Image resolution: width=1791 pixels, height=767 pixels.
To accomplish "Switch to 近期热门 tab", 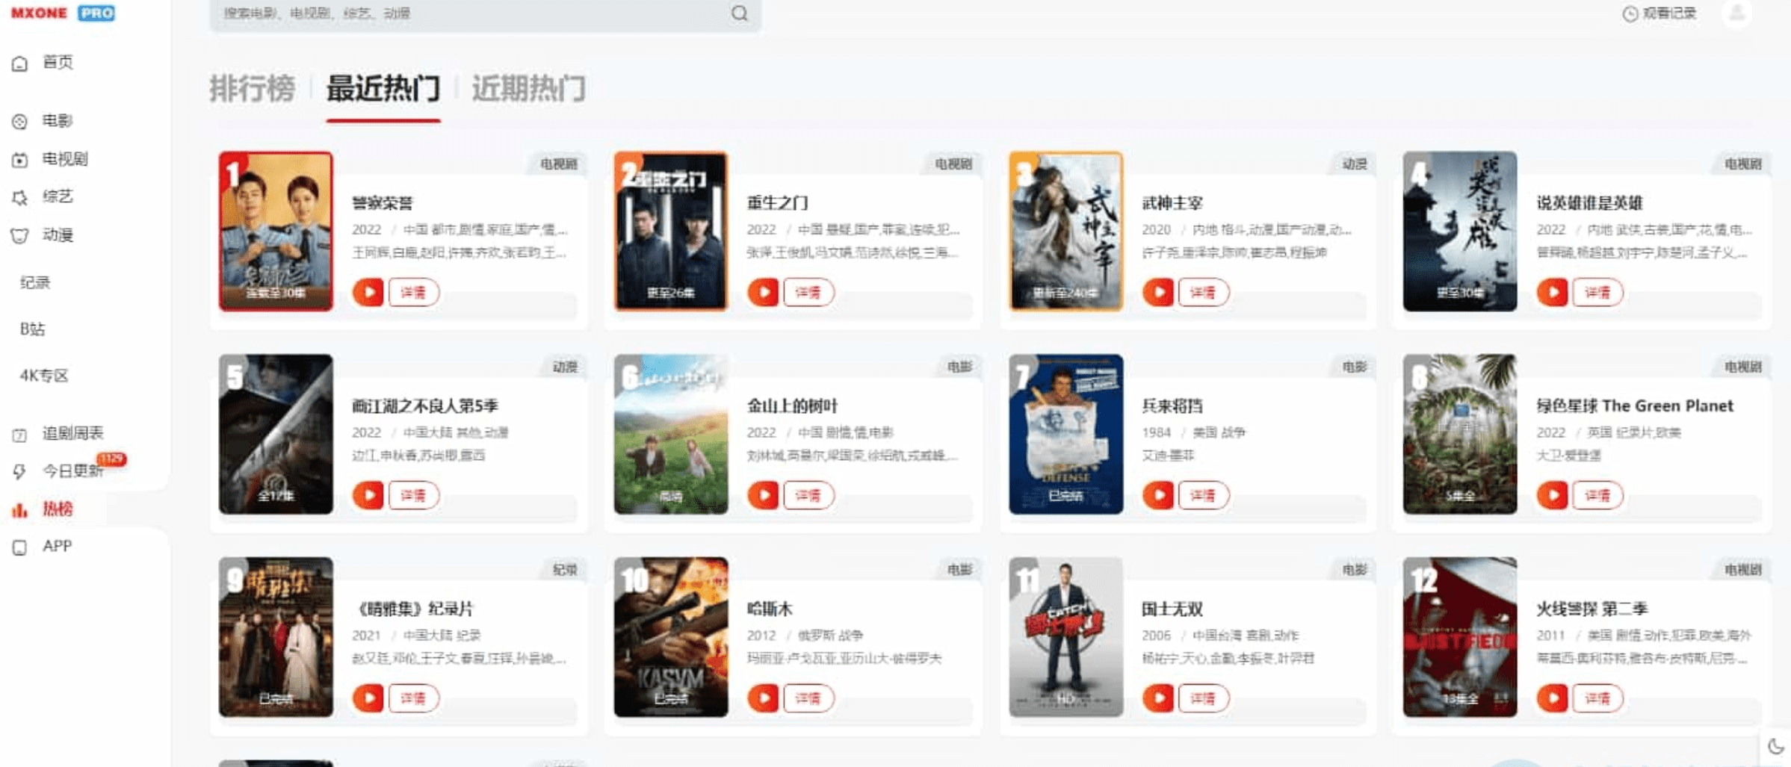I will [x=528, y=89].
